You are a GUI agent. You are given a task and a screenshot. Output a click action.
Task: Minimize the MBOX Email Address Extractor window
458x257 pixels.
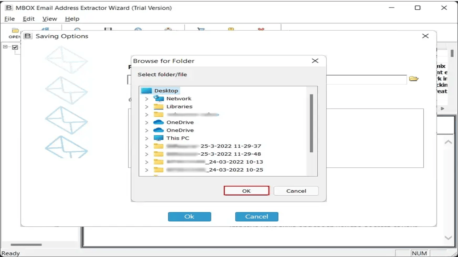(391, 7)
